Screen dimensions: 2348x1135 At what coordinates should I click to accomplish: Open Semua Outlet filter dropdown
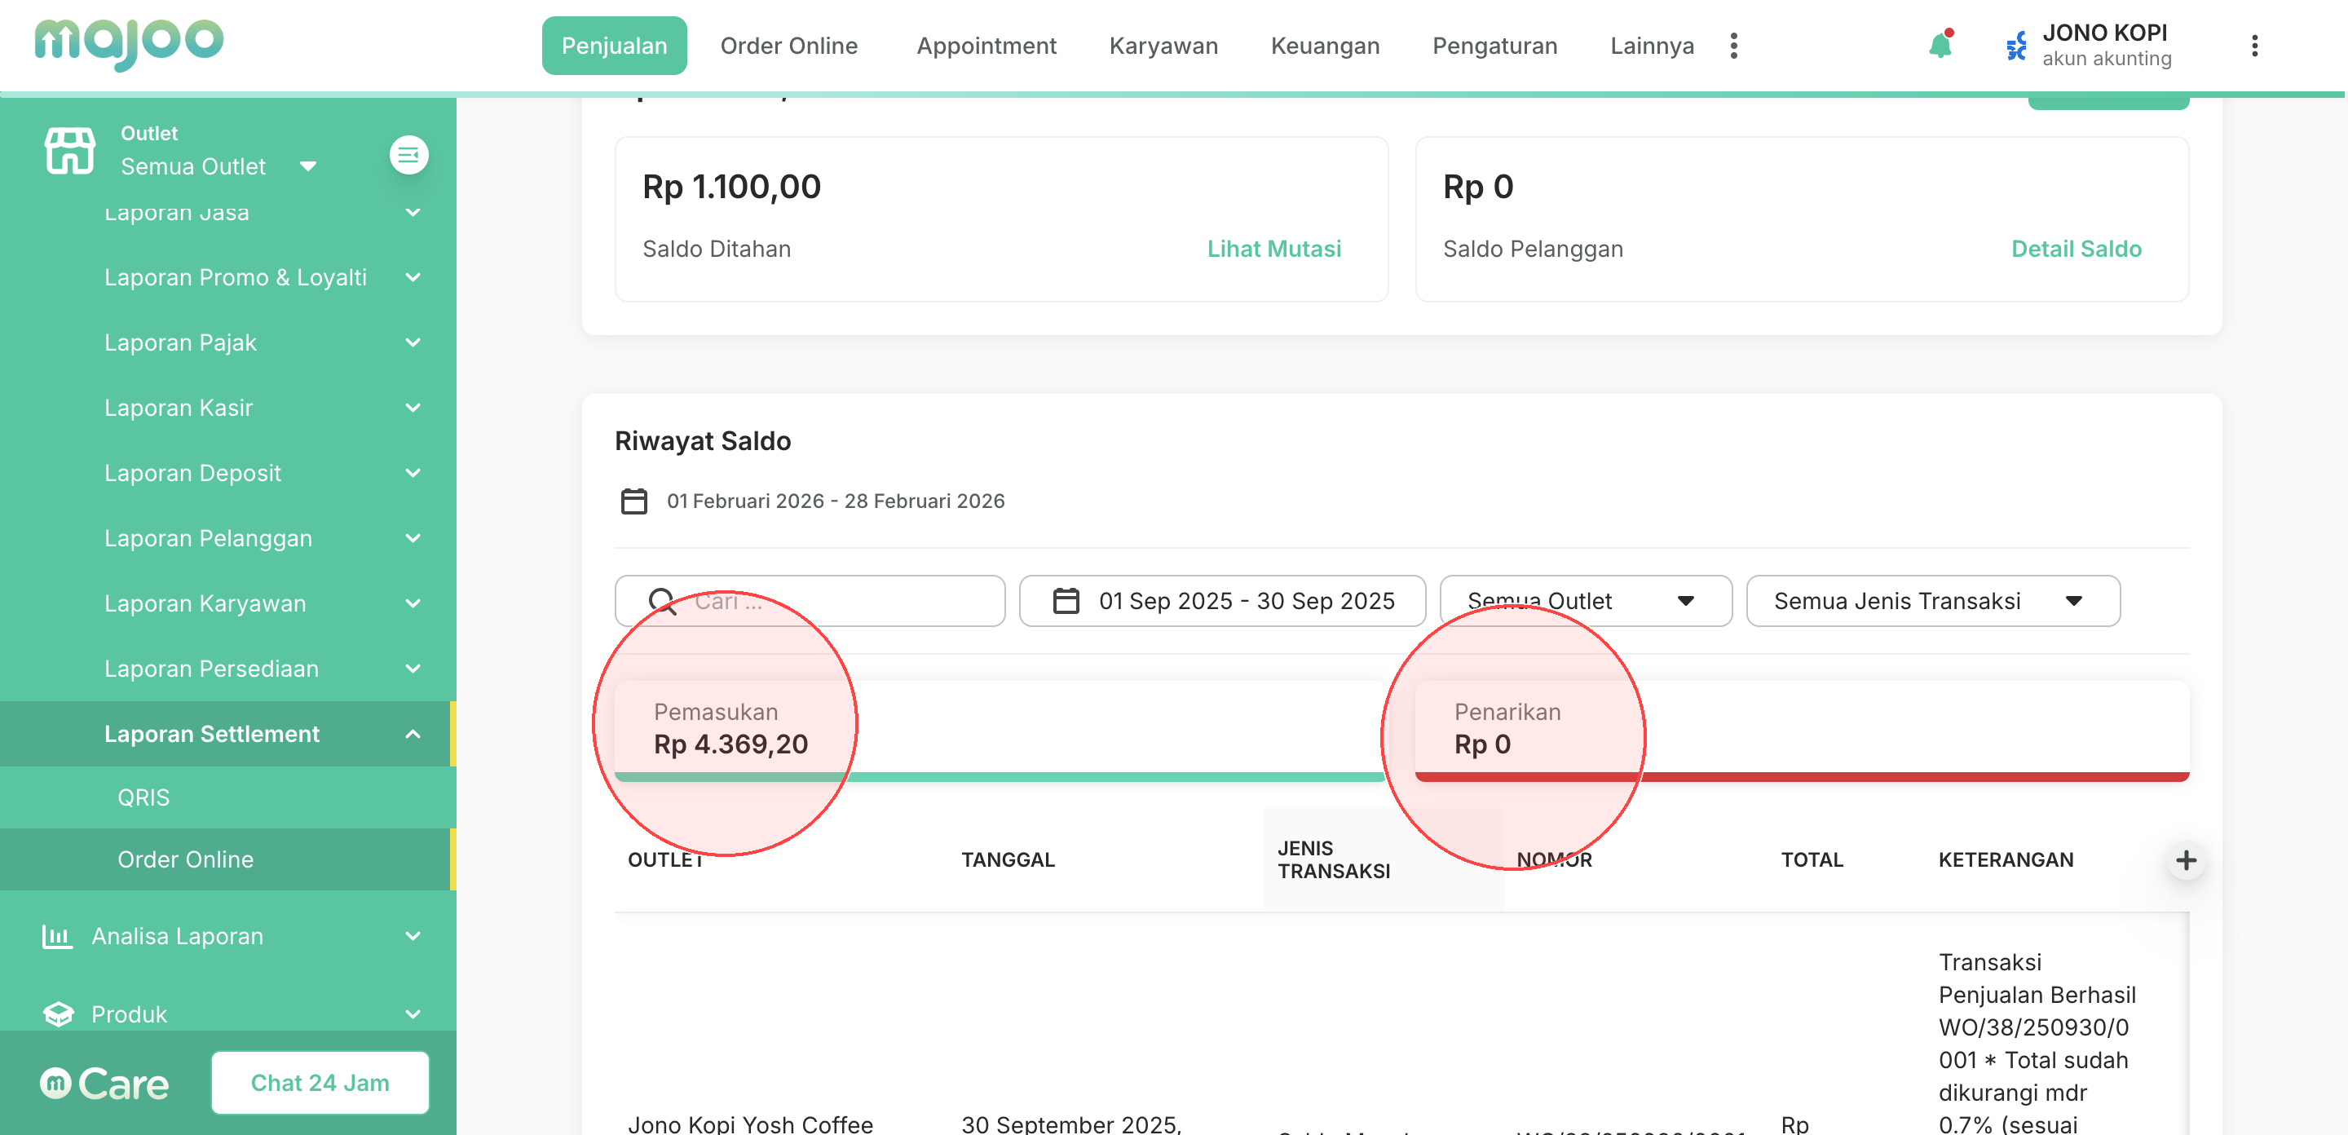(x=1584, y=601)
